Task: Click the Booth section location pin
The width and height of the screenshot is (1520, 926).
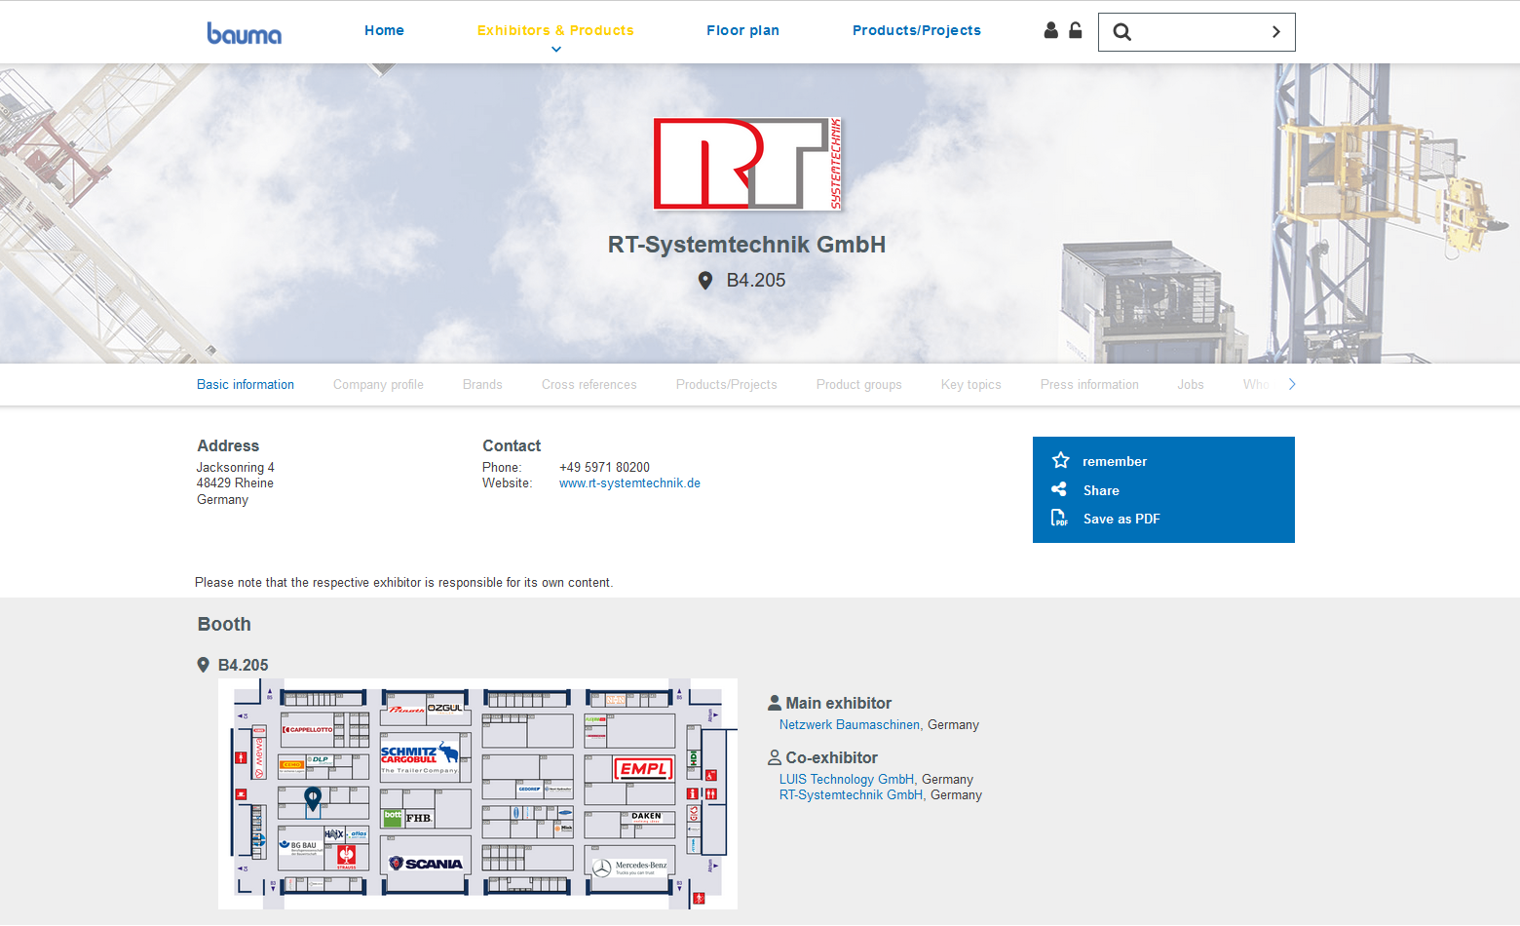Action: [x=203, y=665]
